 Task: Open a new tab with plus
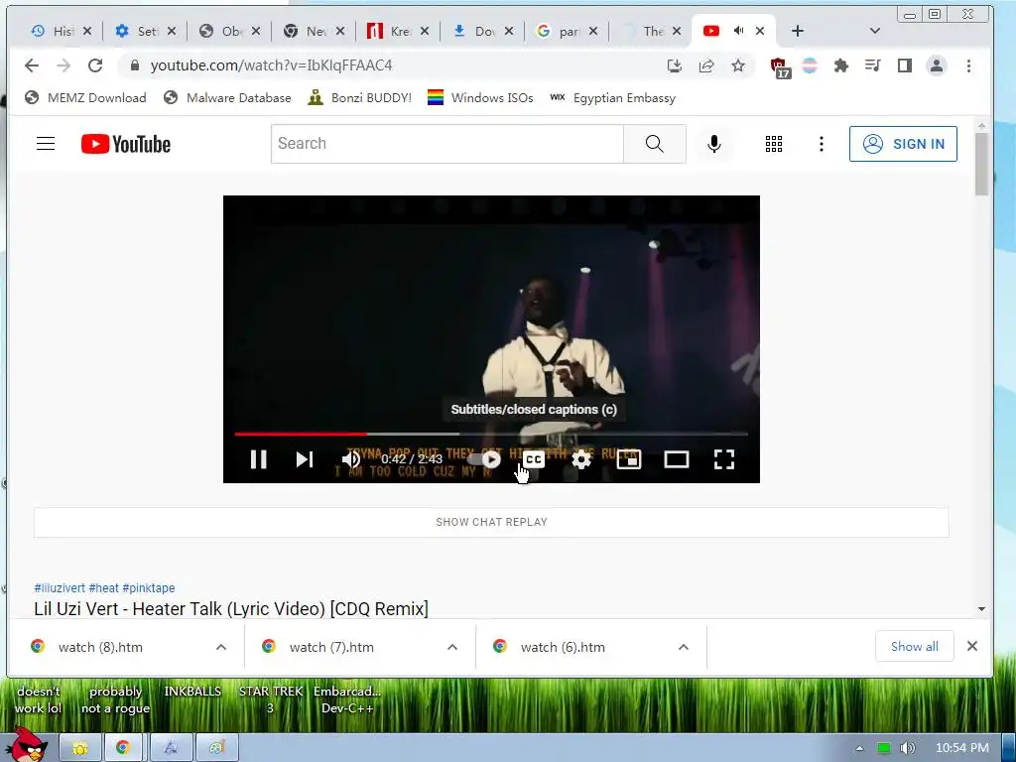798,31
